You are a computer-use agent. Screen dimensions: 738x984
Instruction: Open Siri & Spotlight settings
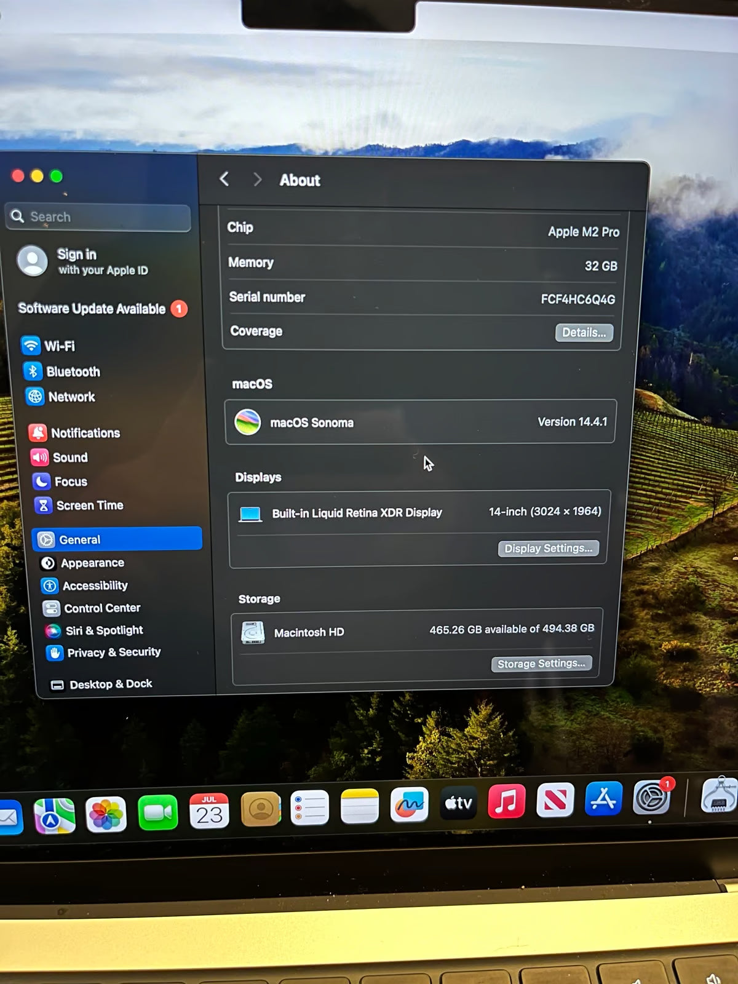93,630
